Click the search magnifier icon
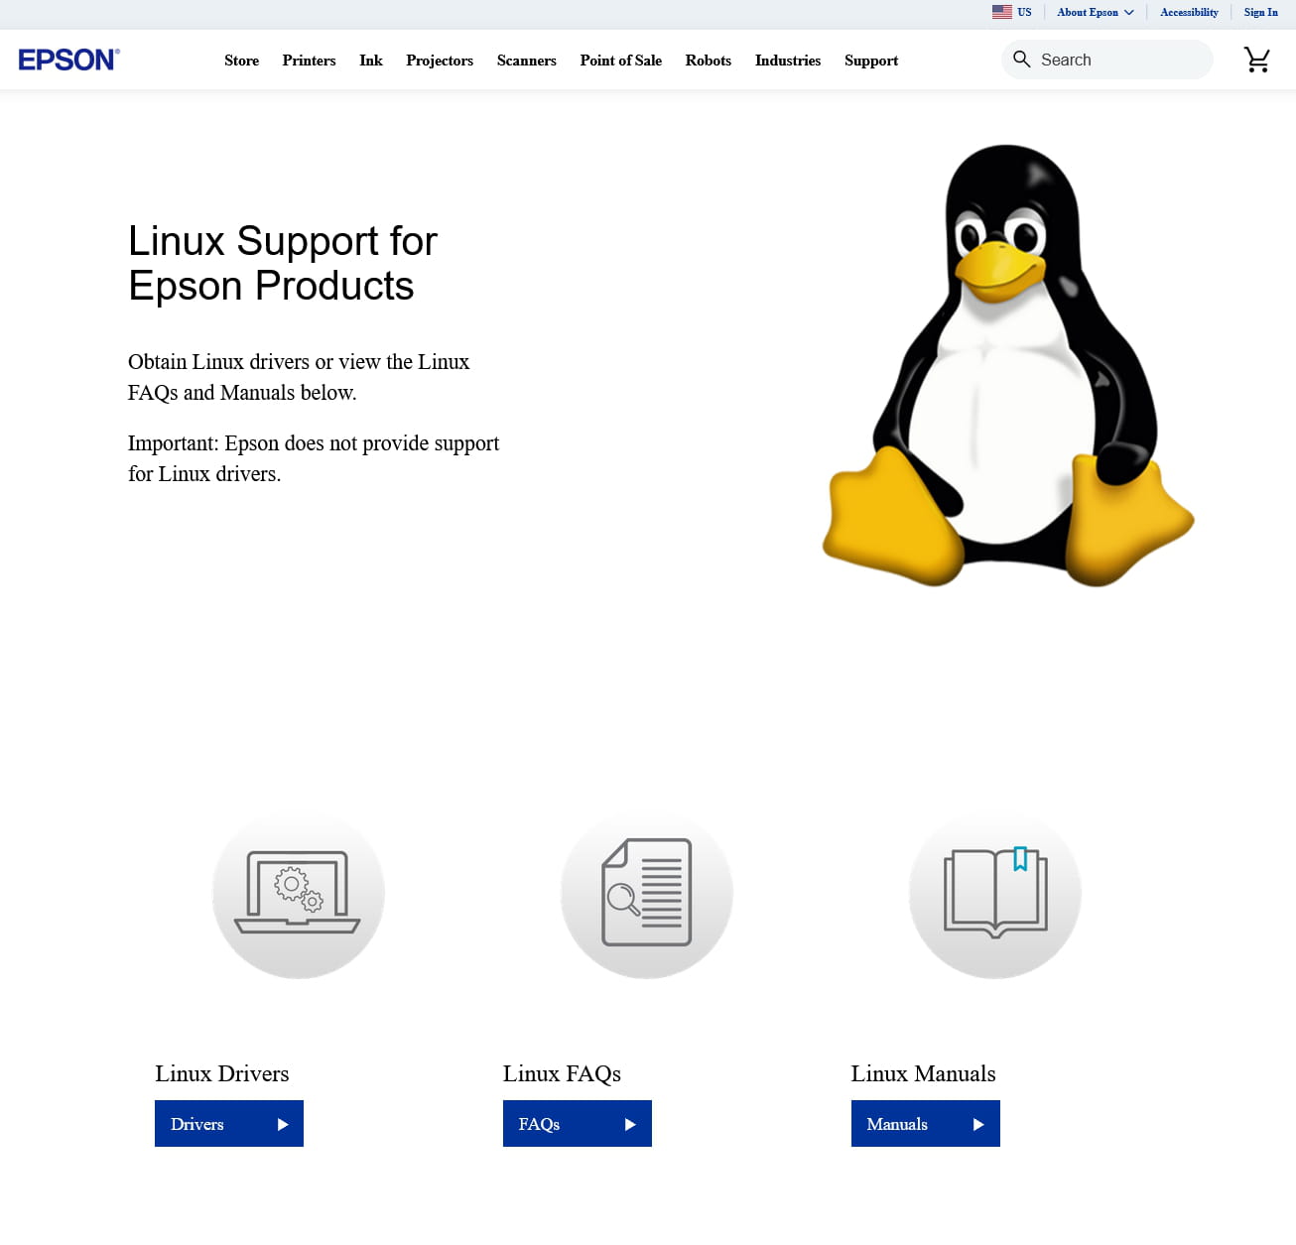 [1021, 60]
